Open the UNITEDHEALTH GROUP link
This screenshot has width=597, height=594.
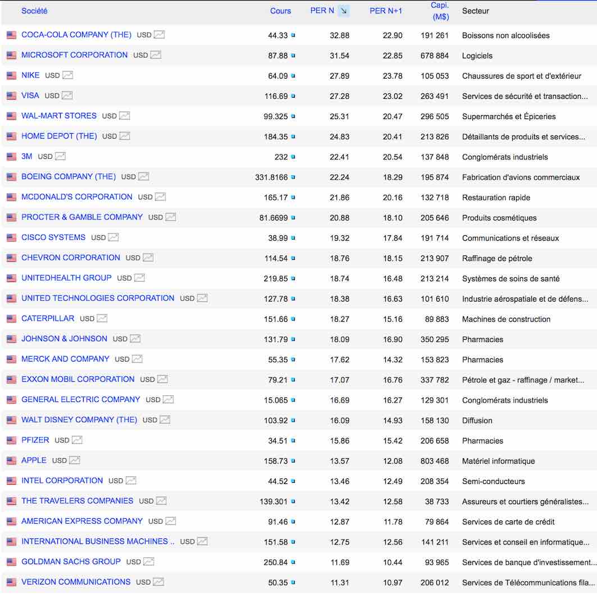(66, 278)
